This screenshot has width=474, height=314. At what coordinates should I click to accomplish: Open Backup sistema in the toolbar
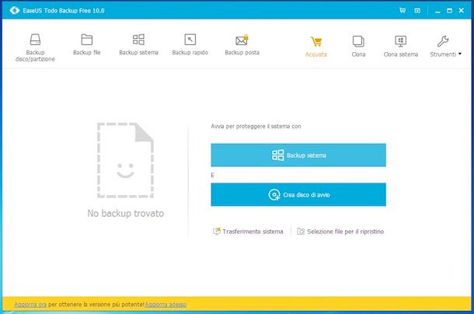click(x=138, y=45)
